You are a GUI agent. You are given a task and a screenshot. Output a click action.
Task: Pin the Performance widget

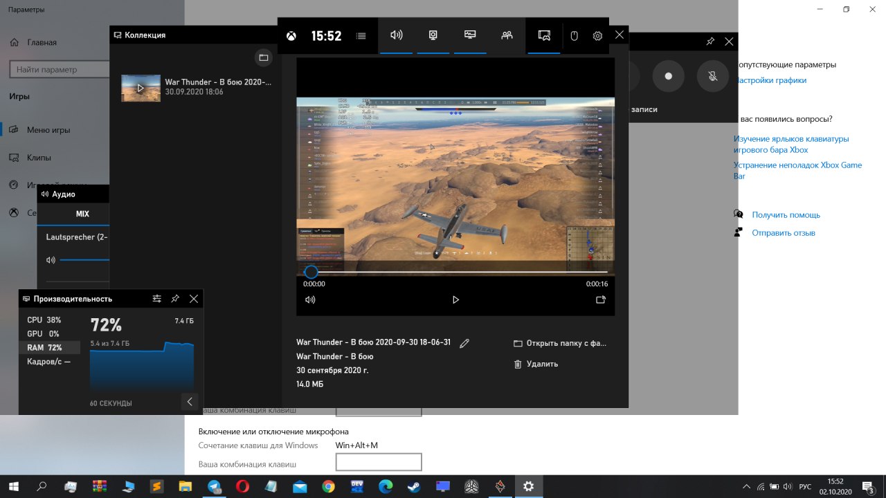pyautogui.click(x=175, y=299)
